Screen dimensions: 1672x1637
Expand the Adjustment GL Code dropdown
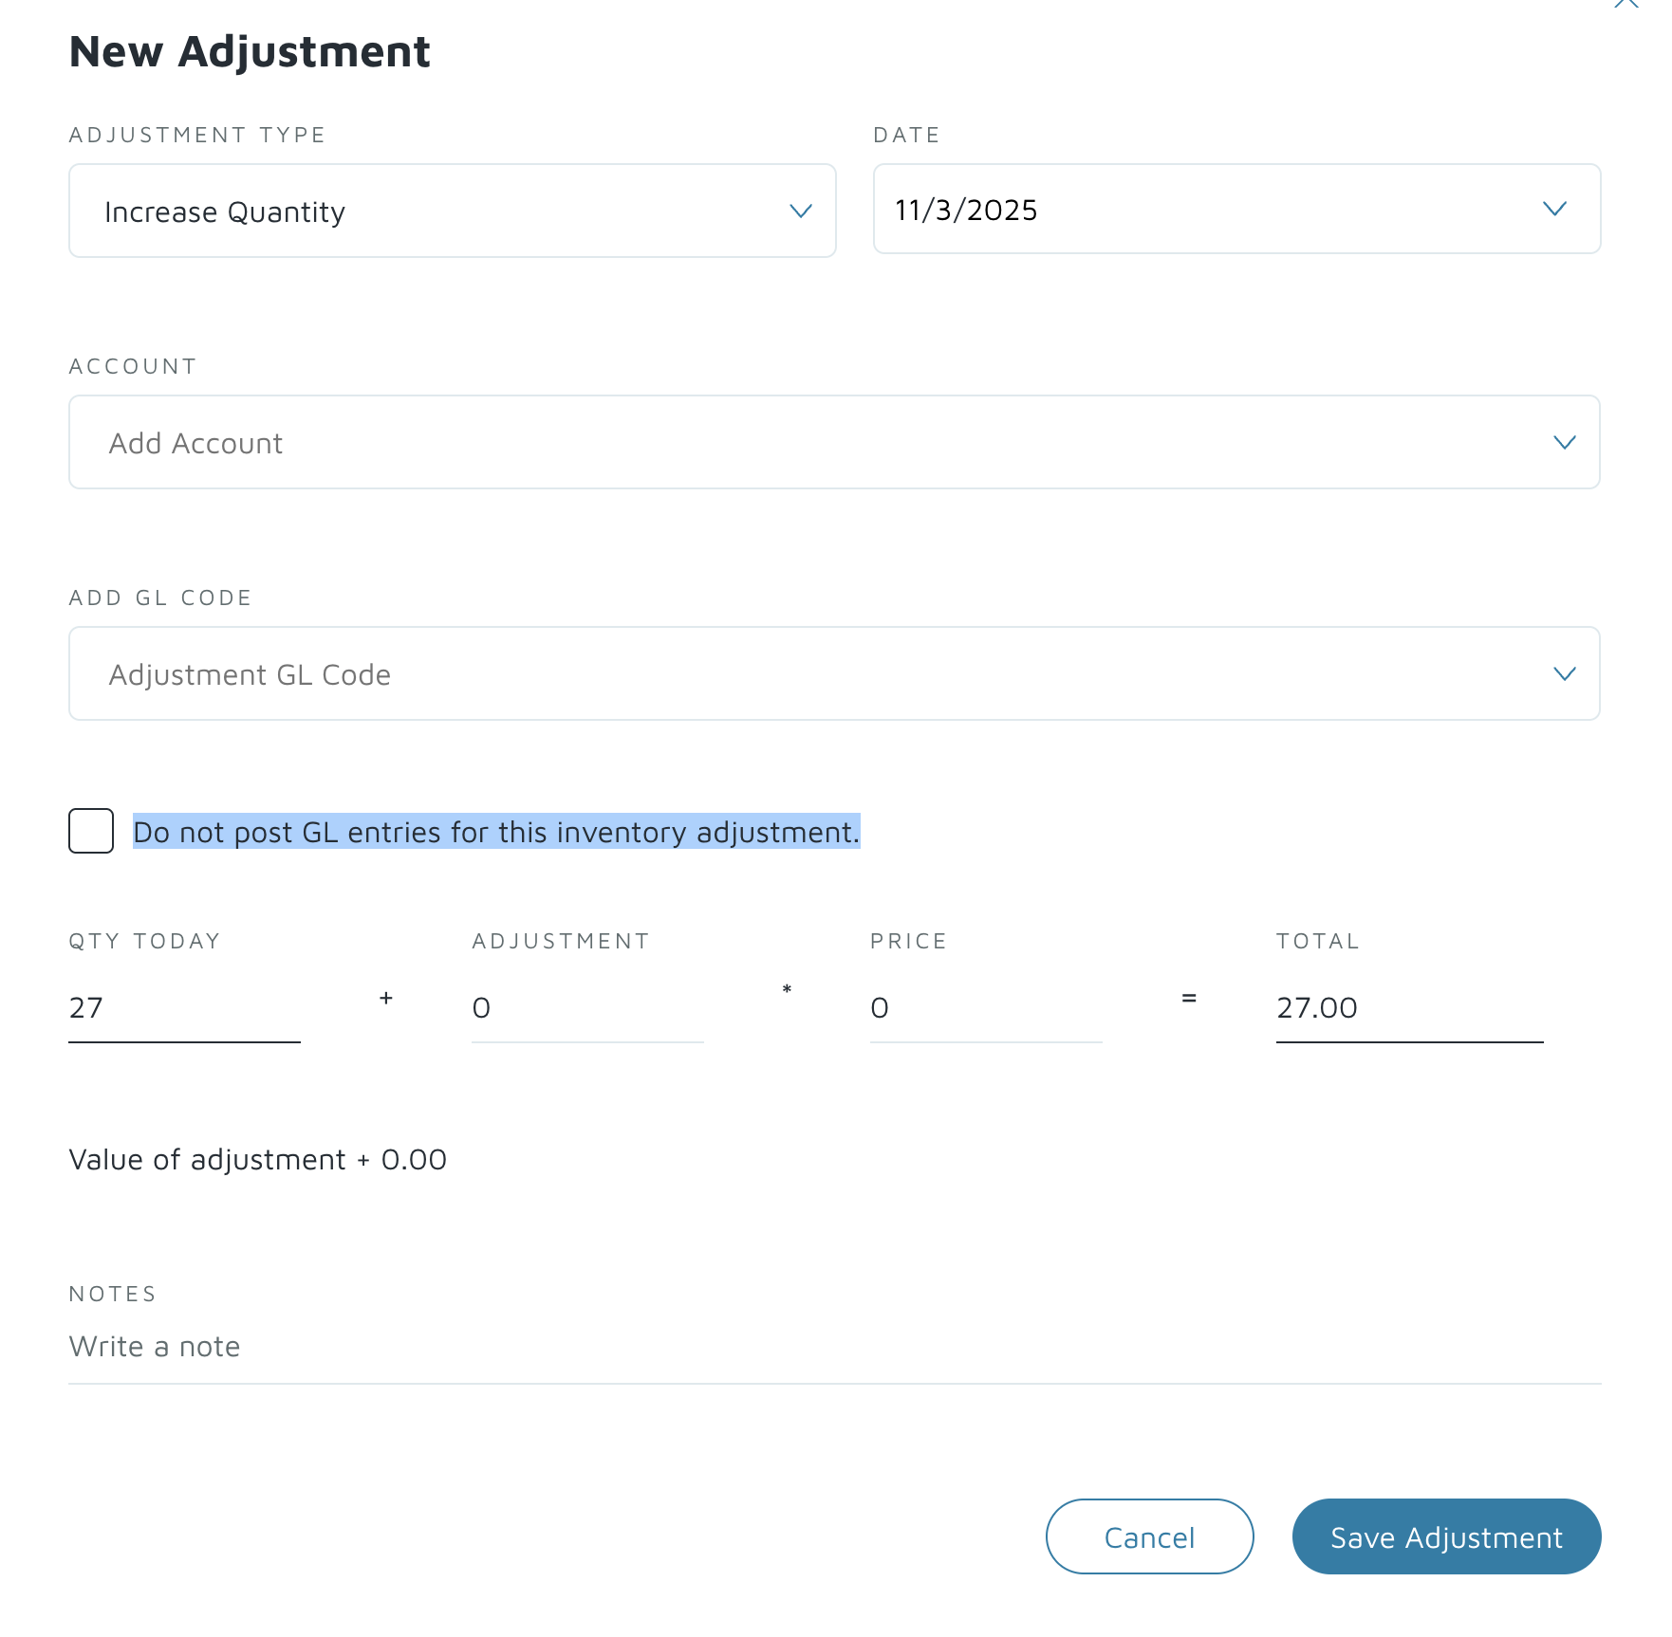point(834,673)
